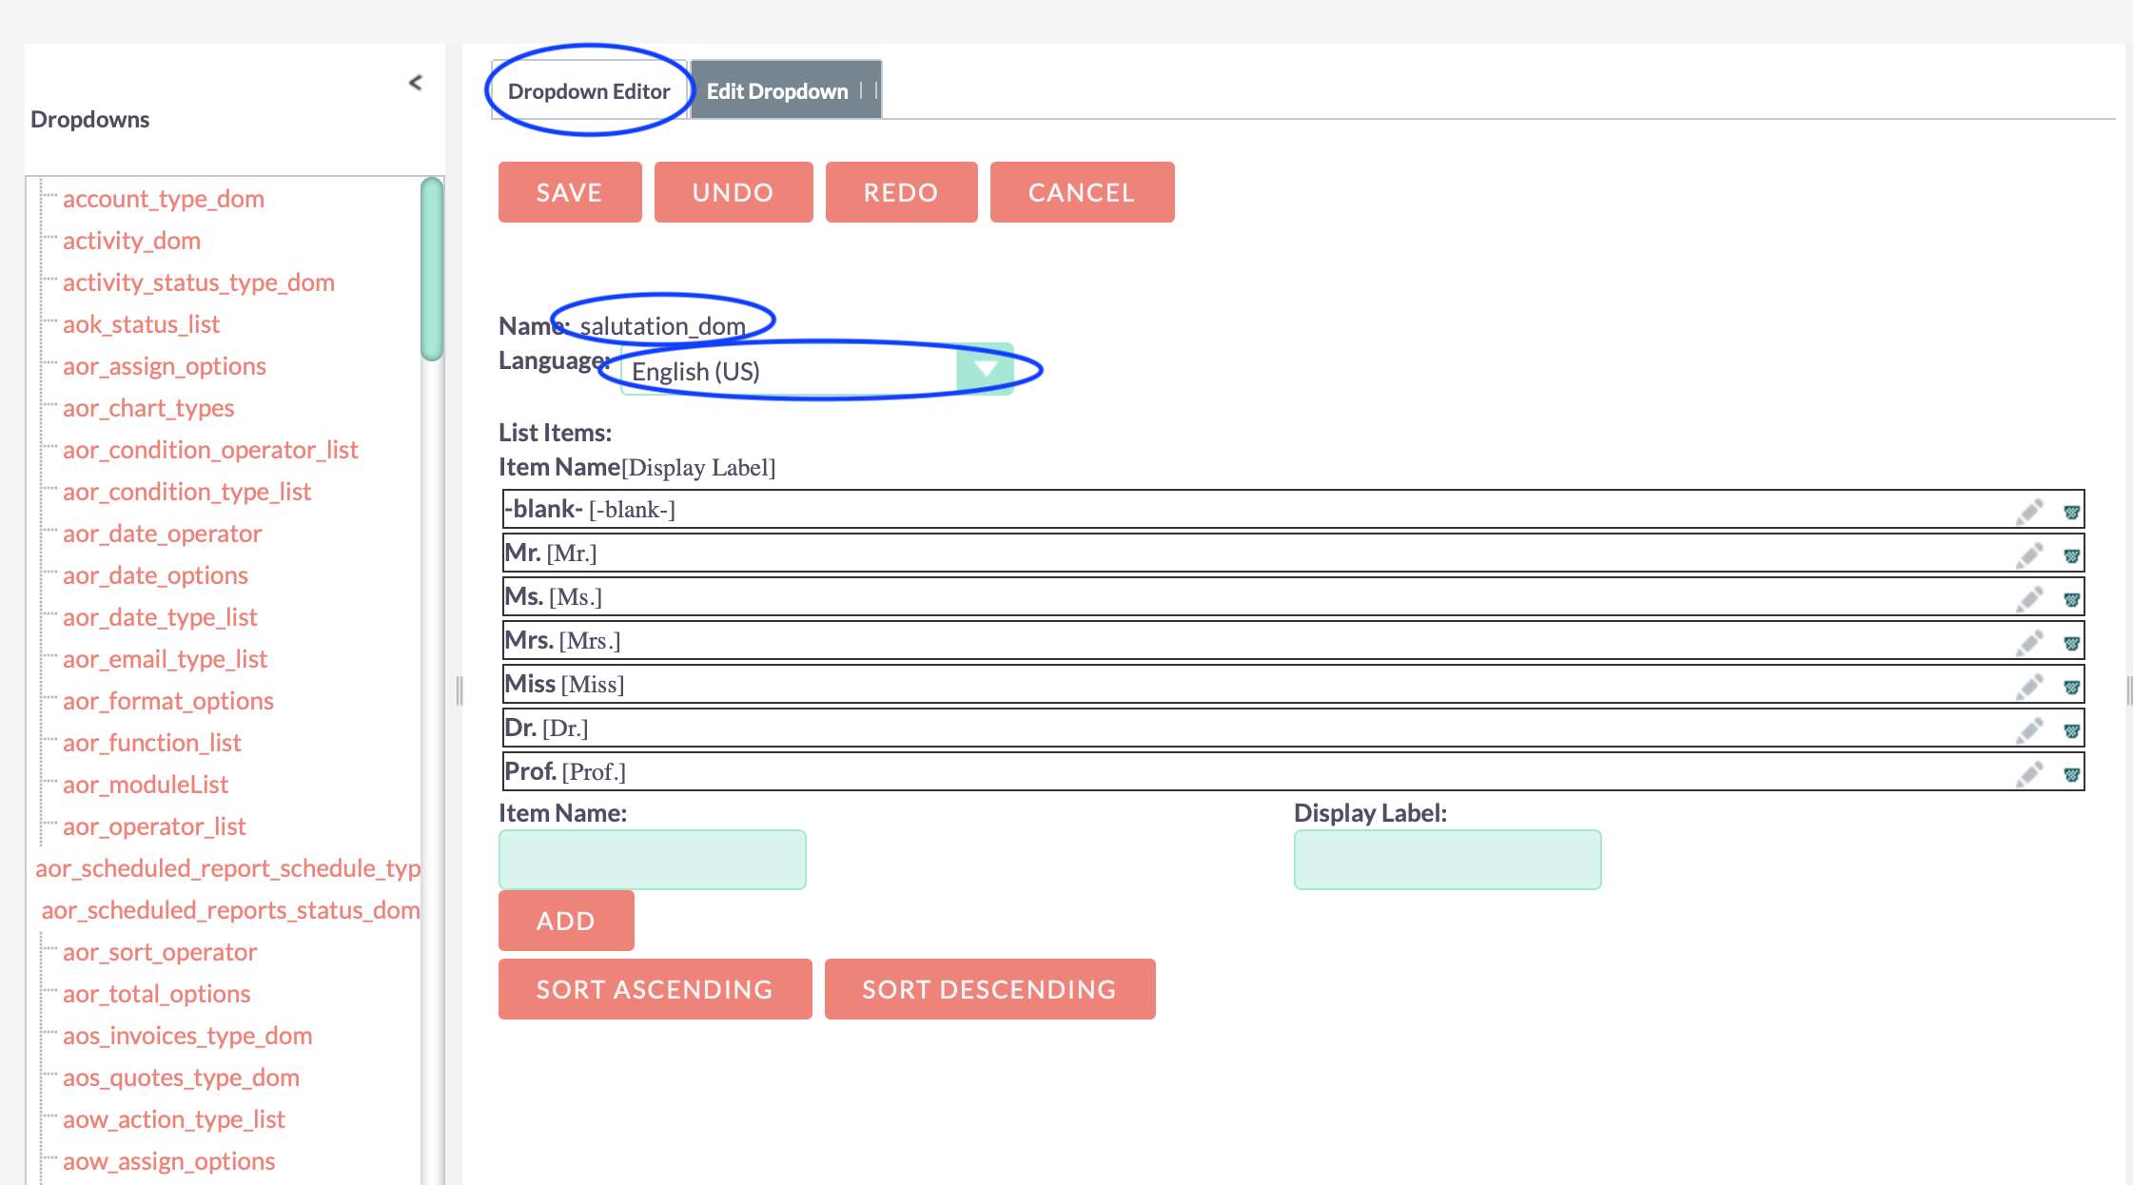Edit the Dr. item with pencil icon

(x=2029, y=730)
